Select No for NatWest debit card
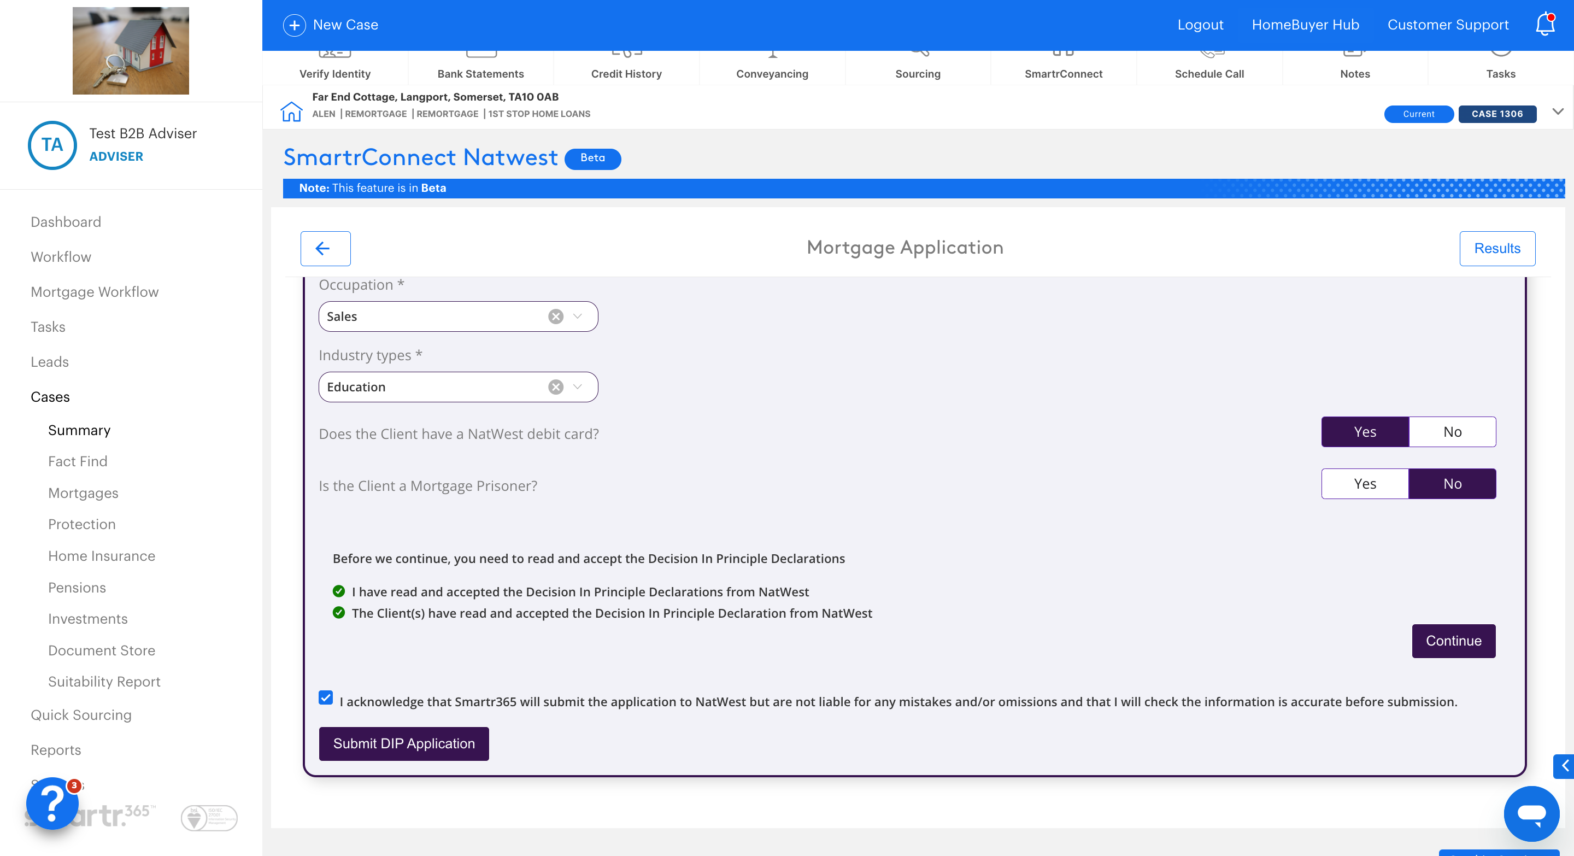Screen dimensions: 1574x856 (x=1453, y=432)
